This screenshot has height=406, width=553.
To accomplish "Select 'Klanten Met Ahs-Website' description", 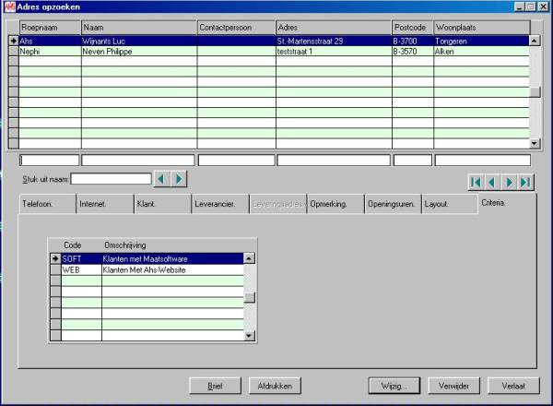I will point(172,269).
